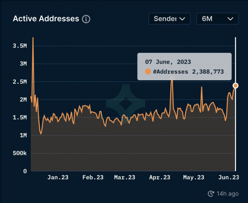Click the Feb.23 x-axis label
The height and width of the screenshot is (203, 248).
click(93, 177)
